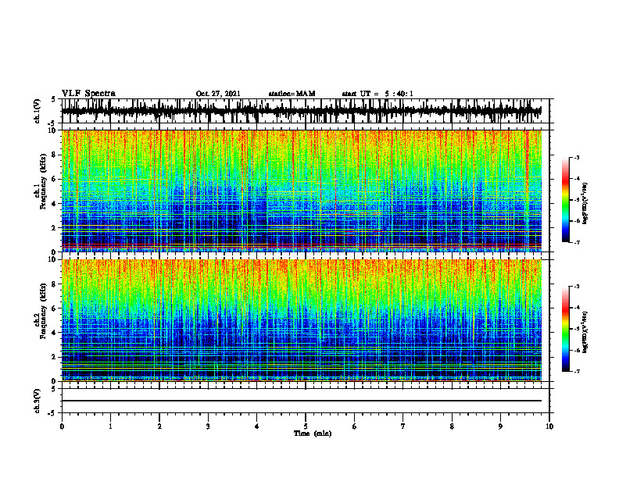
Task: Click the "7" tick on the time axis
Action: click(403, 426)
